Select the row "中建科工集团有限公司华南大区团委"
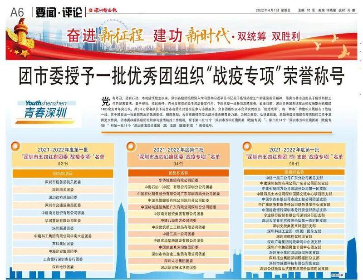 click(x=63, y=236)
